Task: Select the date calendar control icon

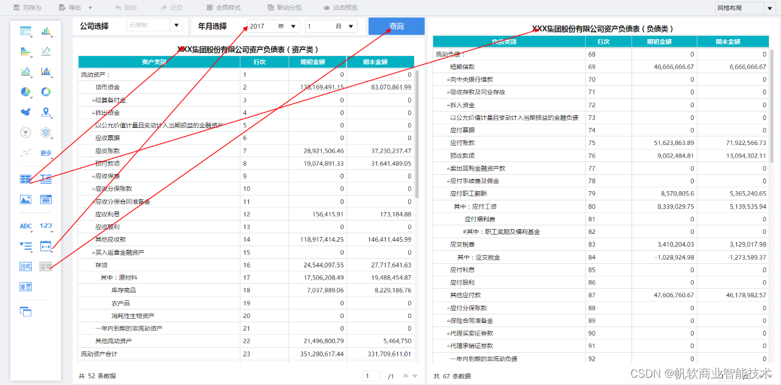Action: coord(46,246)
